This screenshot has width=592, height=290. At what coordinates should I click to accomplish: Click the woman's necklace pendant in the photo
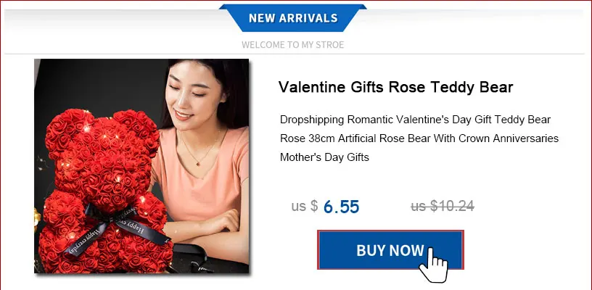coord(199,163)
